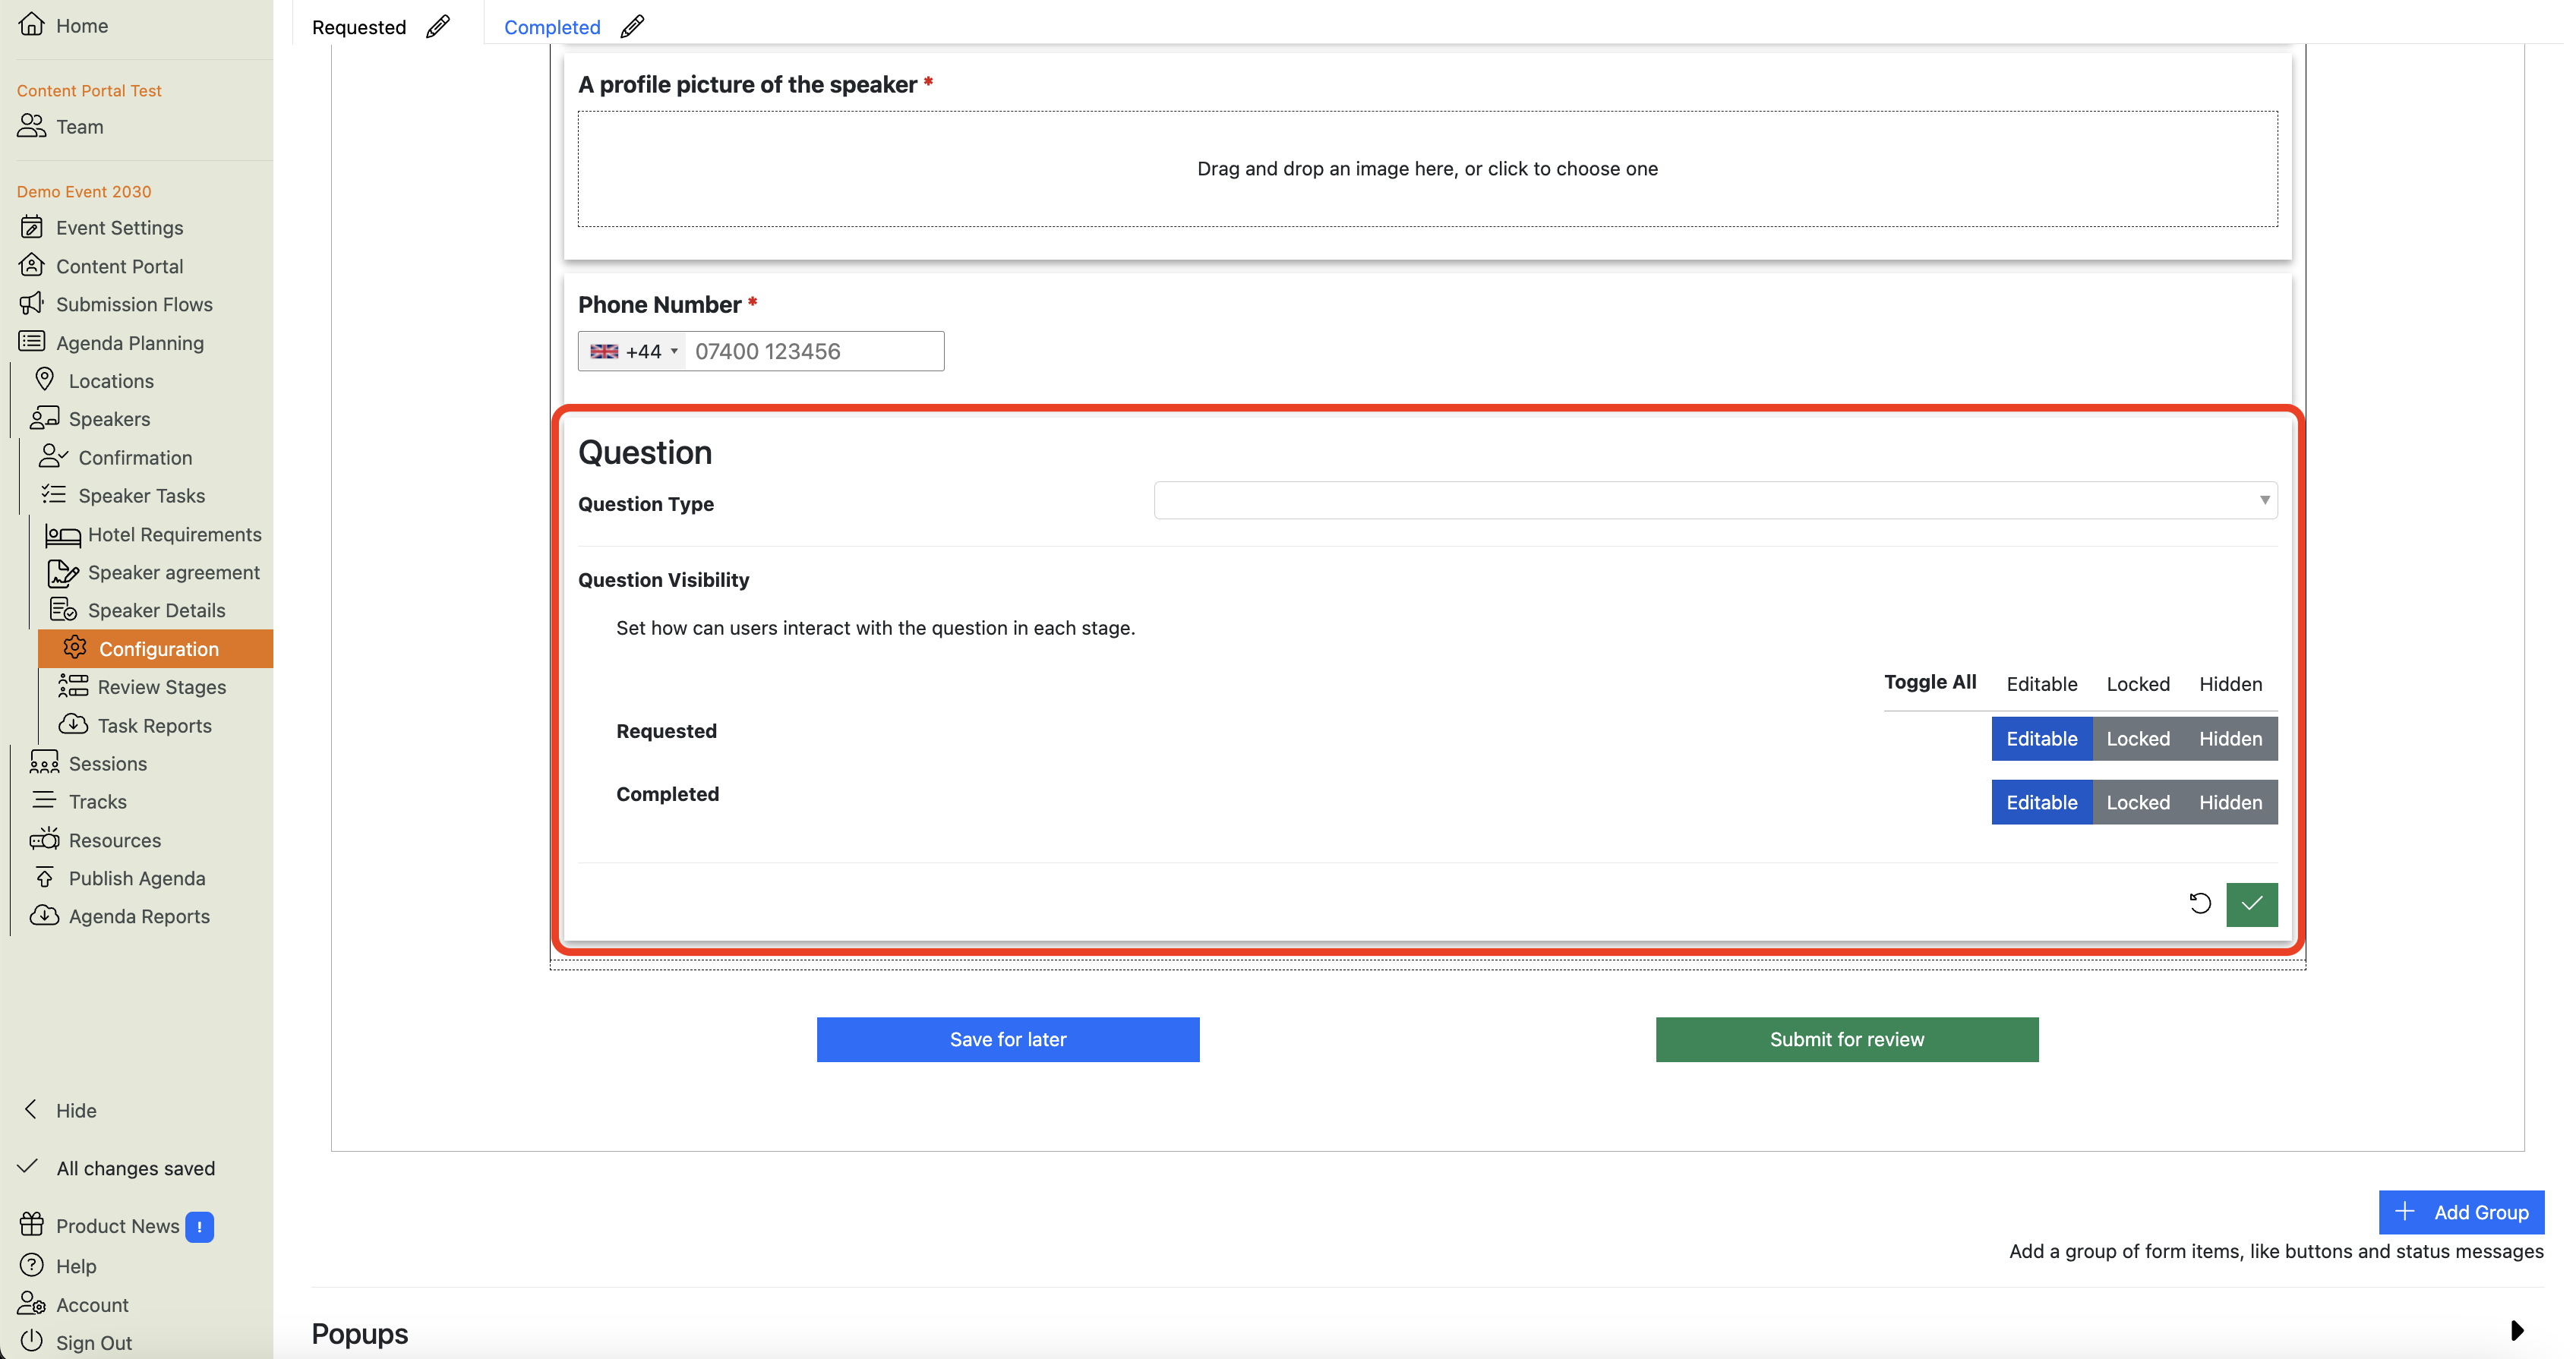
Task: Edit the Completed stage pencil icon
Action: 632,26
